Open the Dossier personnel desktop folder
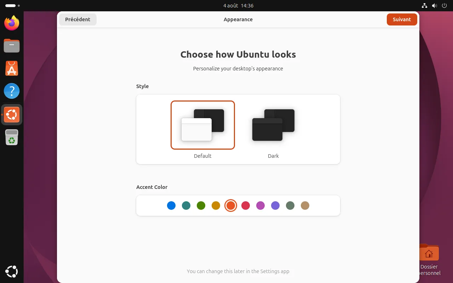 coord(429,260)
